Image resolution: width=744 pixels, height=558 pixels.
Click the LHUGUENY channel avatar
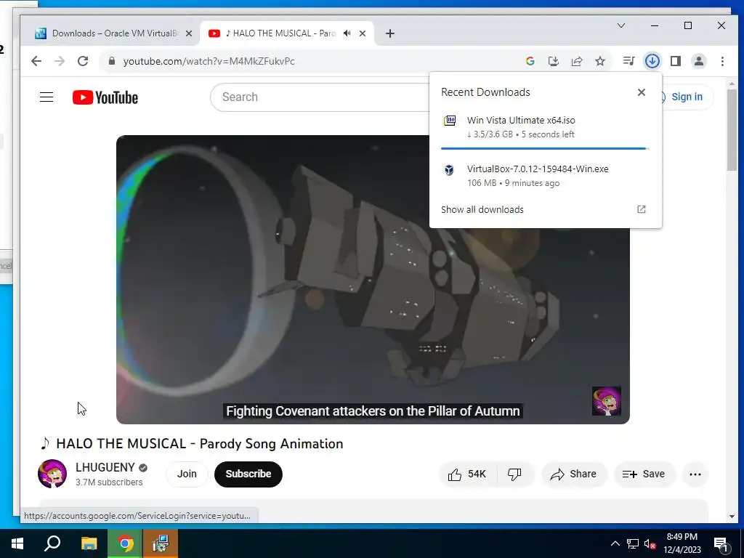52,474
